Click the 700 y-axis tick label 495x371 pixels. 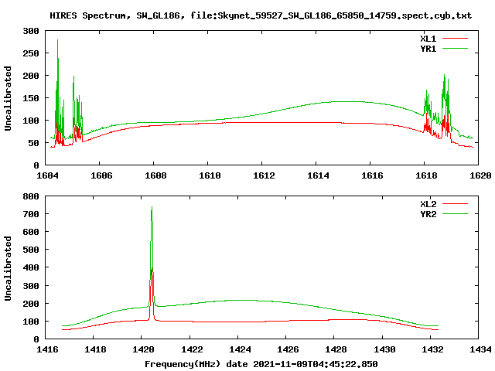31,214
